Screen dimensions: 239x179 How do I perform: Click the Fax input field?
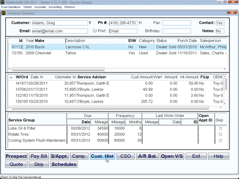pos(177,23)
